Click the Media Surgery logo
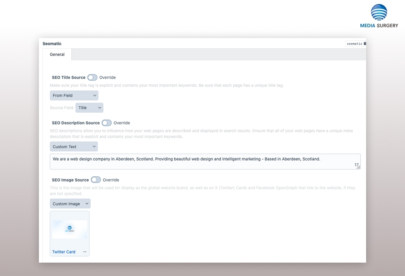405x276 pixels. coord(378,15)
